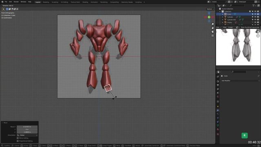Open the Image menu in image editor
This screenshot has width=261, height=147.
(x=230, y=27)
